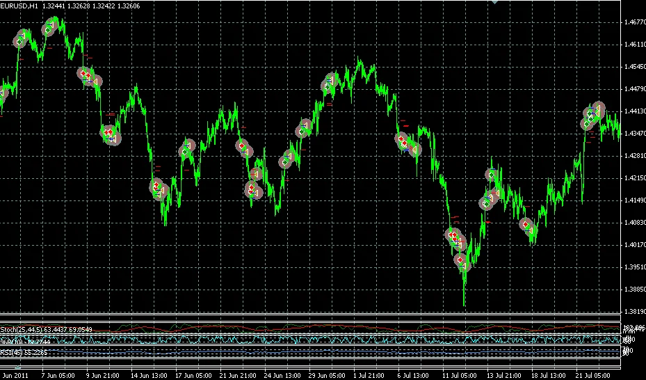Click the 24 Jun 13:00 time label
The image size is (646, 380).
[282, 375]
